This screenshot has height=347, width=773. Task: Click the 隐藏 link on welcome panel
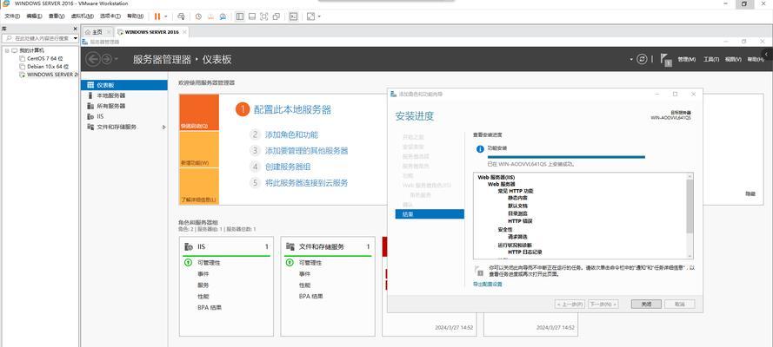pos(750,194)
